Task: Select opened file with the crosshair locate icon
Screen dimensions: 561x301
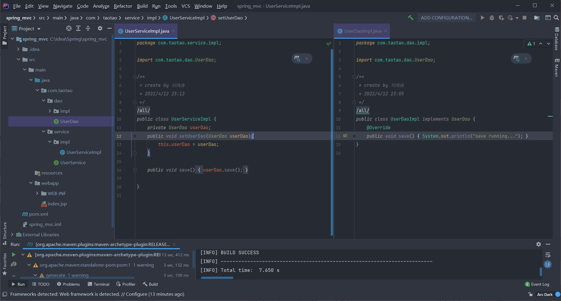Action: pos(69,28)
